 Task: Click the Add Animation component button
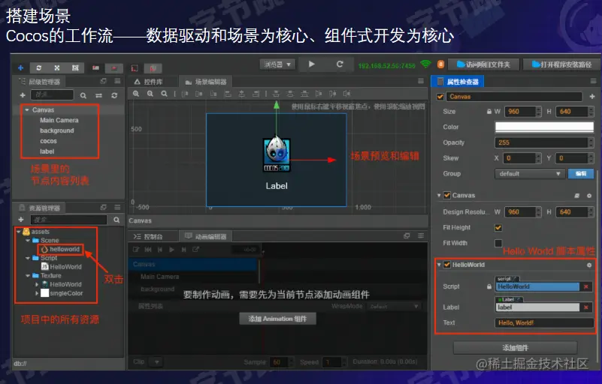(277, 319)
